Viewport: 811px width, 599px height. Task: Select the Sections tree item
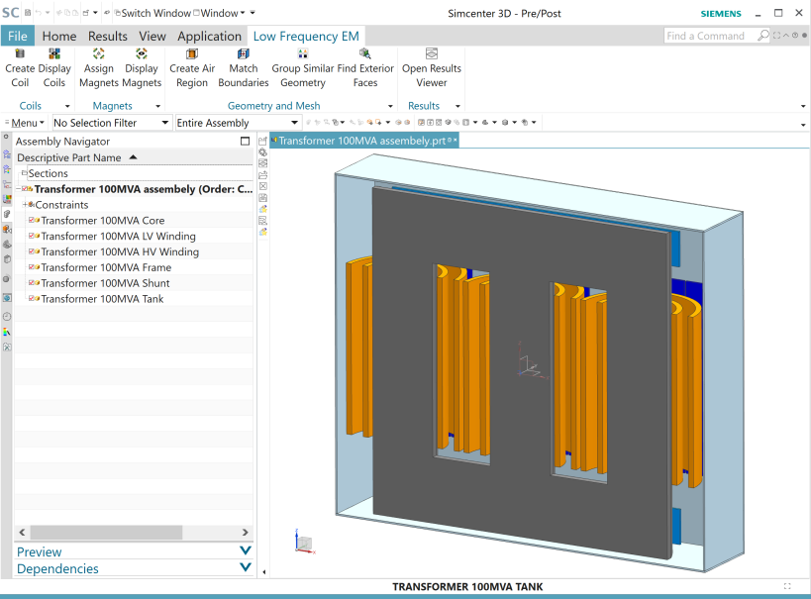point(49,173)
